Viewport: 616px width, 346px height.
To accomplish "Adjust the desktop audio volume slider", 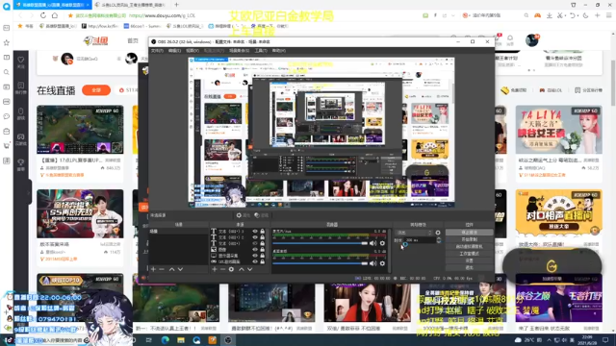I will (321, 263).
